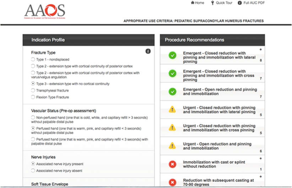Image resolution: width=292 pixels, height=188 pixels.
Task: Click red X icon for reduction with casting
Action: 172,182
